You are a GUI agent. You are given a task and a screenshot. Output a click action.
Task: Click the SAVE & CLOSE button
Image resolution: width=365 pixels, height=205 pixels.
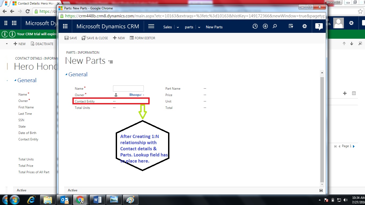click(95, 38)
